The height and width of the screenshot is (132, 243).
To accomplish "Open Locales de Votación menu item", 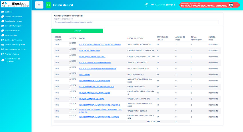I will (13, 16).
